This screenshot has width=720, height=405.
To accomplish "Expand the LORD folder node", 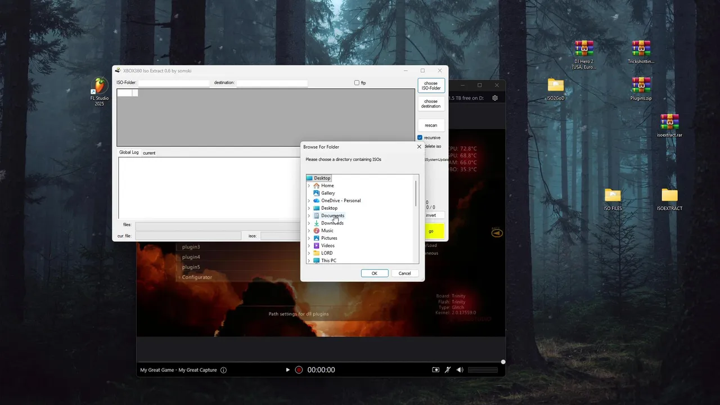I will point(309,253).
